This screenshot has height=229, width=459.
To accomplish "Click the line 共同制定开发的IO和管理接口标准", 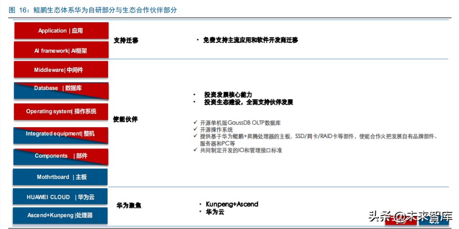I will tap(241, 150).
